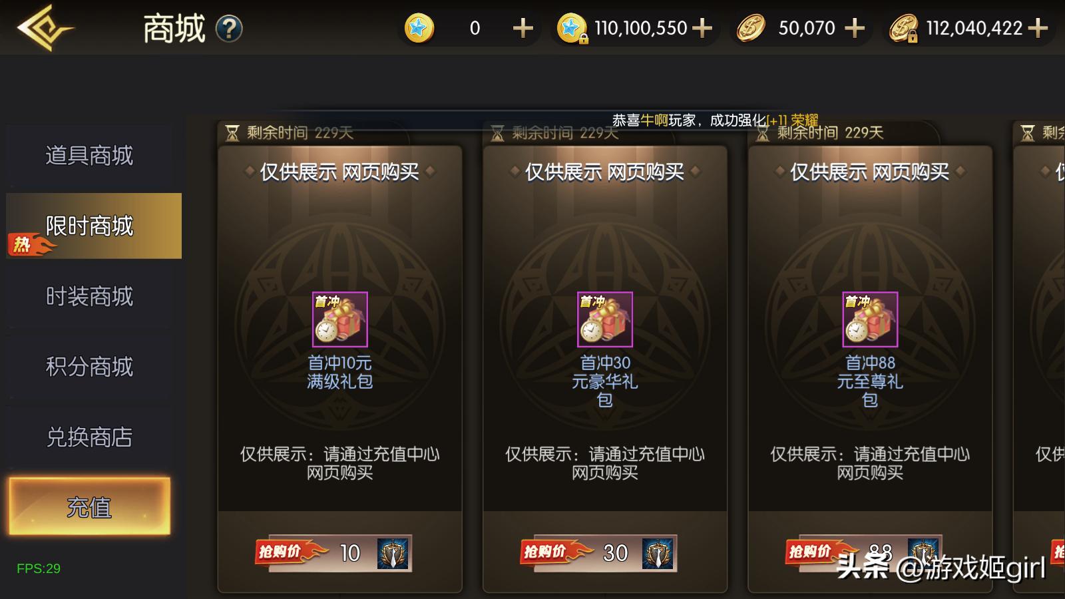Tap the plus beside 112,040,422 coins
This screenshot has width=1065, height=599.
click(1038, 28)
